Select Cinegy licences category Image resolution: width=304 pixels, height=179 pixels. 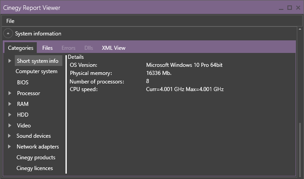coord(35,168)
